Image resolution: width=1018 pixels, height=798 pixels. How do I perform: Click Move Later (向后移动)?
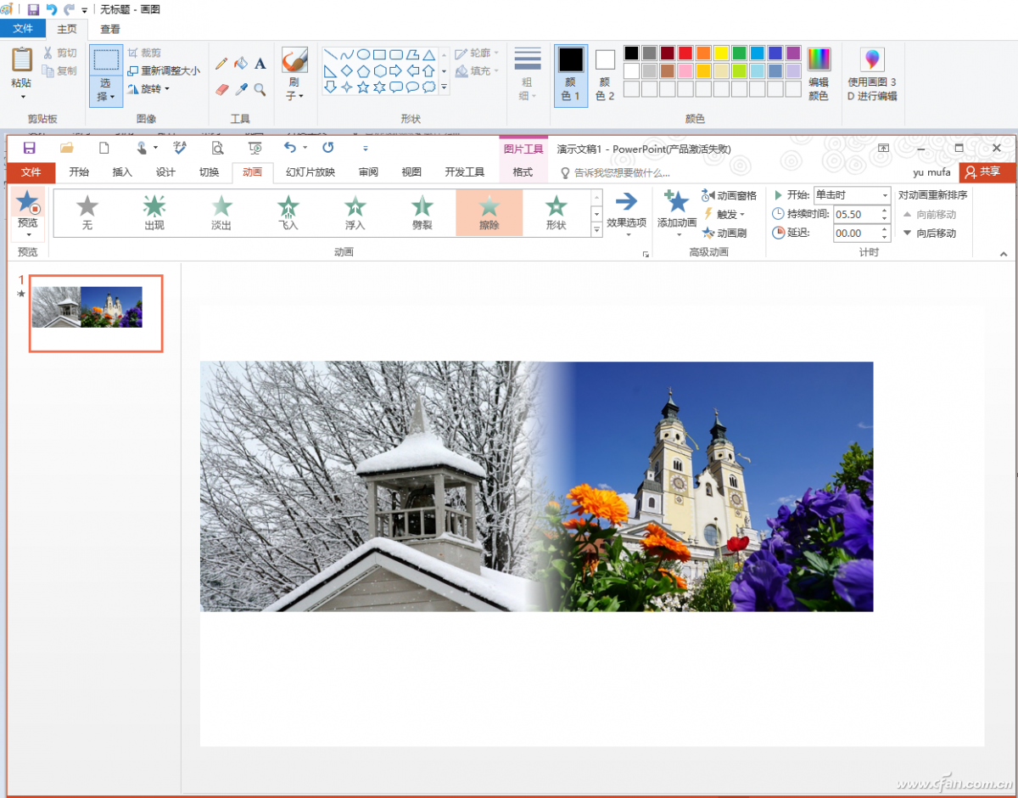click(x=929, y=233)
